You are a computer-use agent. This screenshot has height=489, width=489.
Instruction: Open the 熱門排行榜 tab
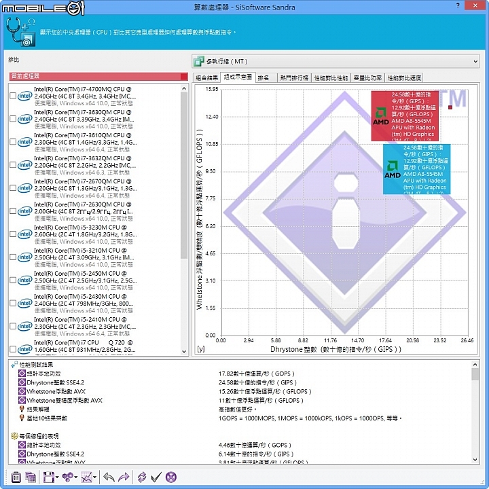[x=294, y=78]
